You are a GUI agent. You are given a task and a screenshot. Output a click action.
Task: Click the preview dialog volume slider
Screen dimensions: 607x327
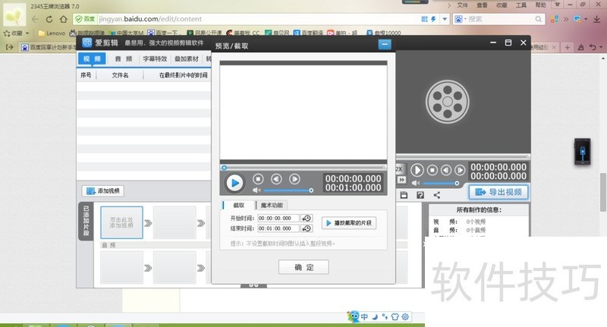pos(288,190)
